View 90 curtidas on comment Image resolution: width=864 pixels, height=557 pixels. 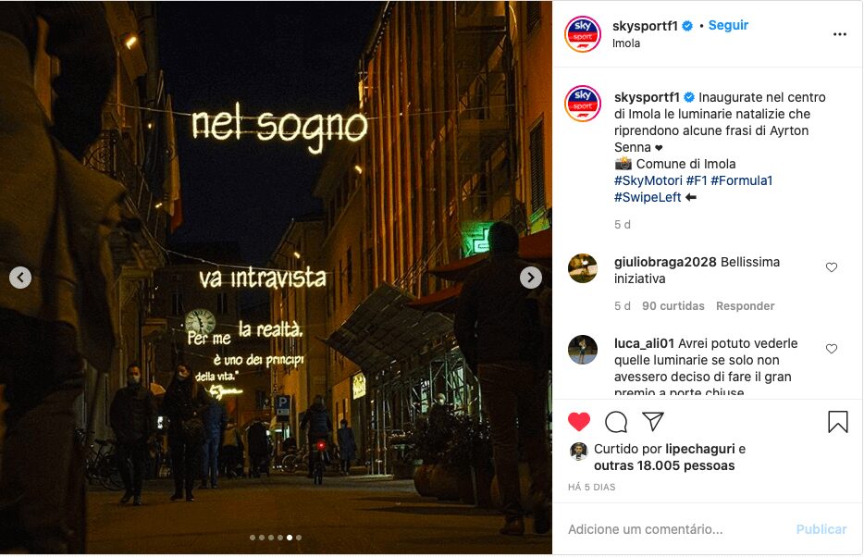coord(673,306)
